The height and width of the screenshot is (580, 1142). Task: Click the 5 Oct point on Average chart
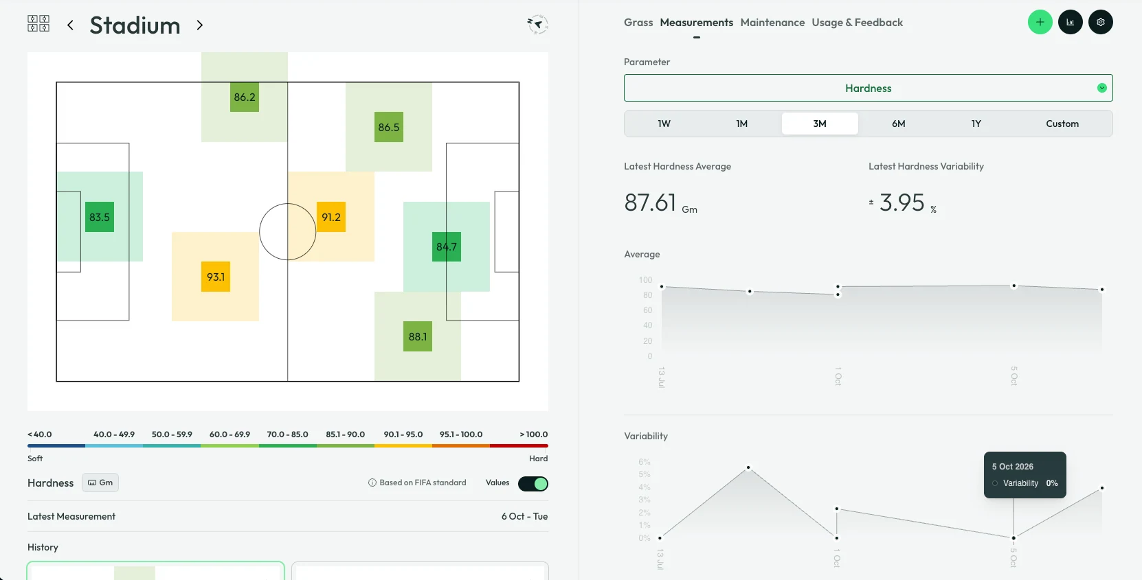coord(1014,286)
